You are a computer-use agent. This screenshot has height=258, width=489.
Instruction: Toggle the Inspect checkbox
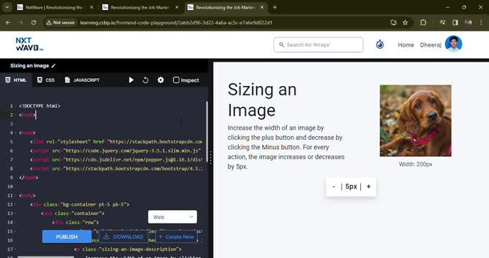point(176,80)
